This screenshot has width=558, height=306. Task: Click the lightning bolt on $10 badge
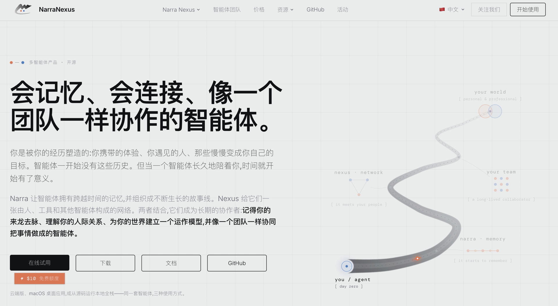[x=22, y=278]
